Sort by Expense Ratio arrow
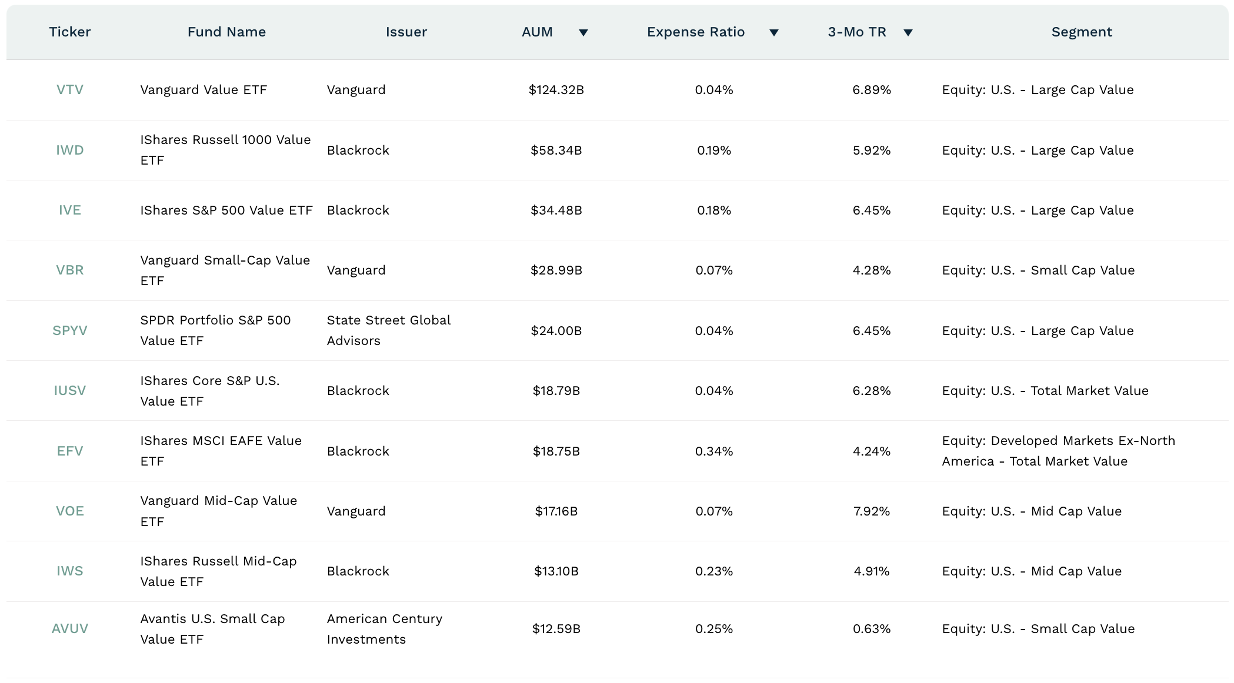This screenshot has height=683, width=1234. coord(774,32)
